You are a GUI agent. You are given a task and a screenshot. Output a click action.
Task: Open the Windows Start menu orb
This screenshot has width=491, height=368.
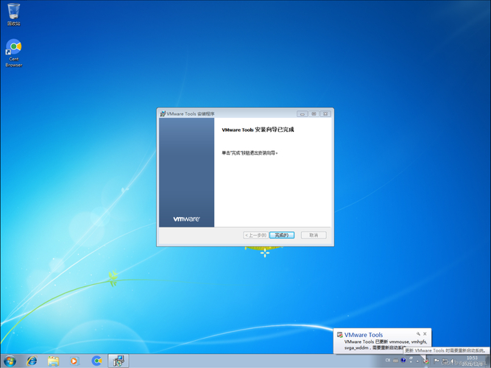point(10,361)
